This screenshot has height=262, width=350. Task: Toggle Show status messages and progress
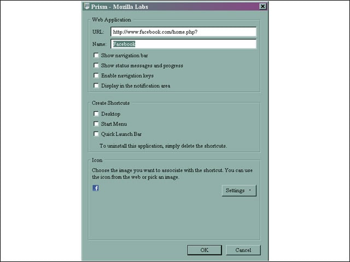(x=96, y=65)
